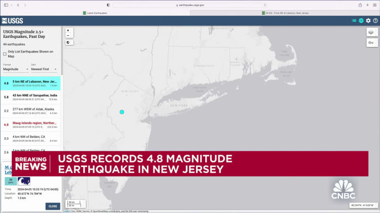Open the tsunami wave icon in event summary

tap(24, 181)
